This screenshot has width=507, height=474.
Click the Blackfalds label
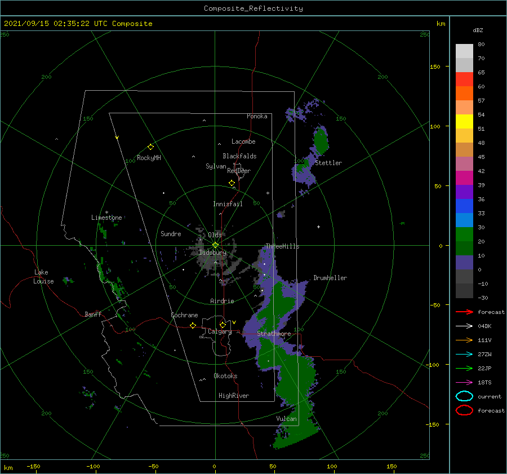239,156
